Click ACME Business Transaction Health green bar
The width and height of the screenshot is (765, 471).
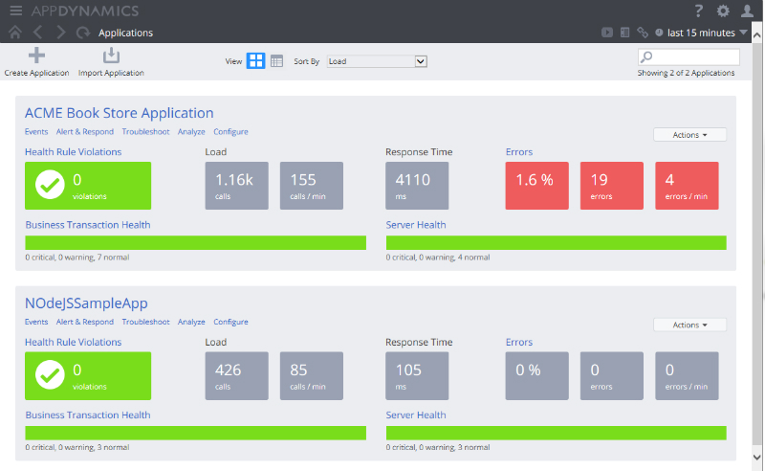(x=195, y=243)
